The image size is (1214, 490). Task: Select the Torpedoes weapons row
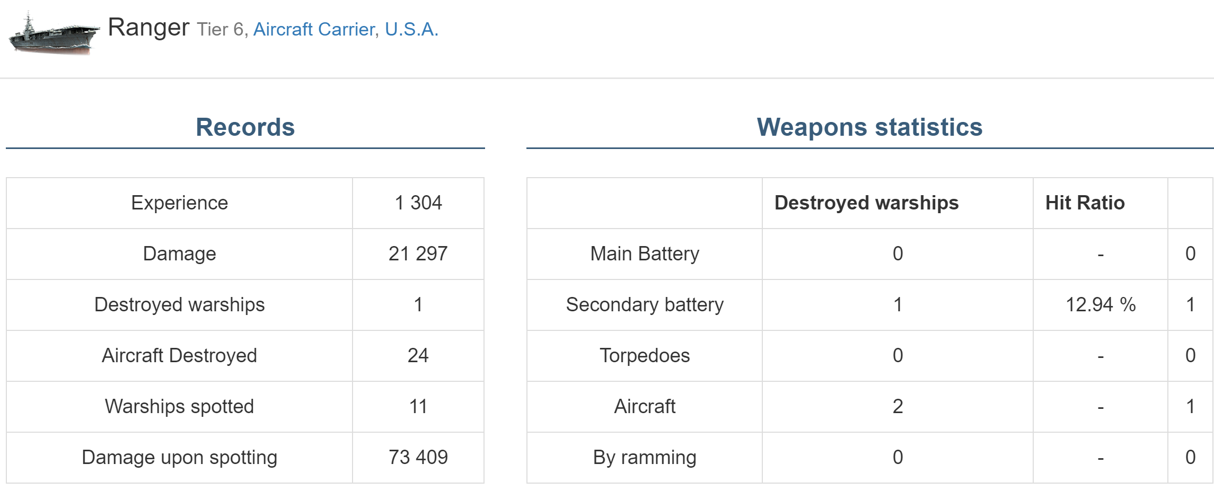[645, 355]
